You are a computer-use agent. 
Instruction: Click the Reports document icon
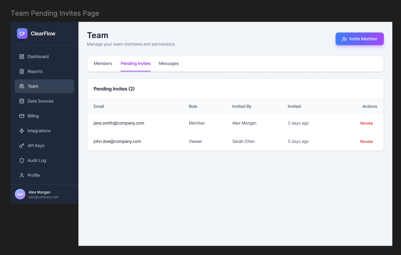(x=22, y=71)
